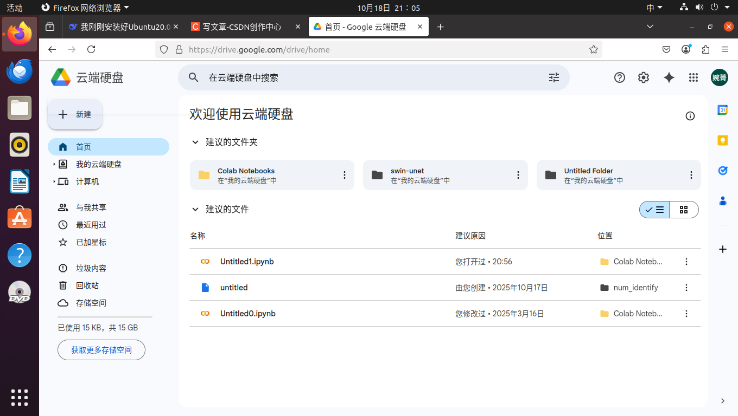Click 获取更多存储空间 button

[101, 350]
